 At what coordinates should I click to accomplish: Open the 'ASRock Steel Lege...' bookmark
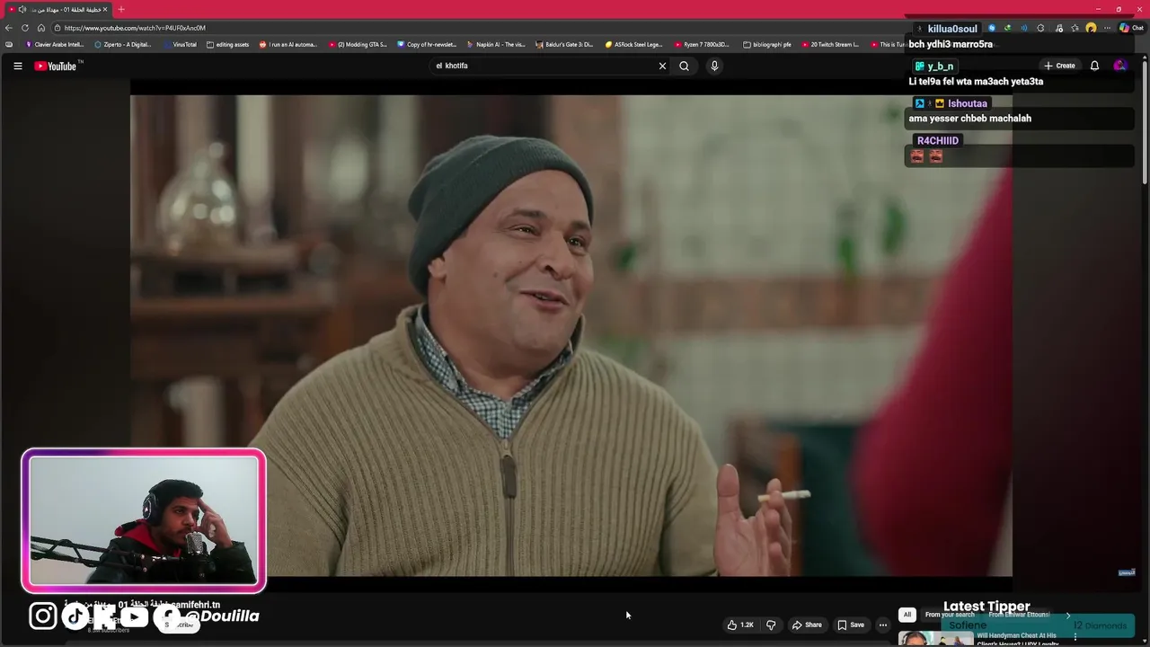[634, 44]
